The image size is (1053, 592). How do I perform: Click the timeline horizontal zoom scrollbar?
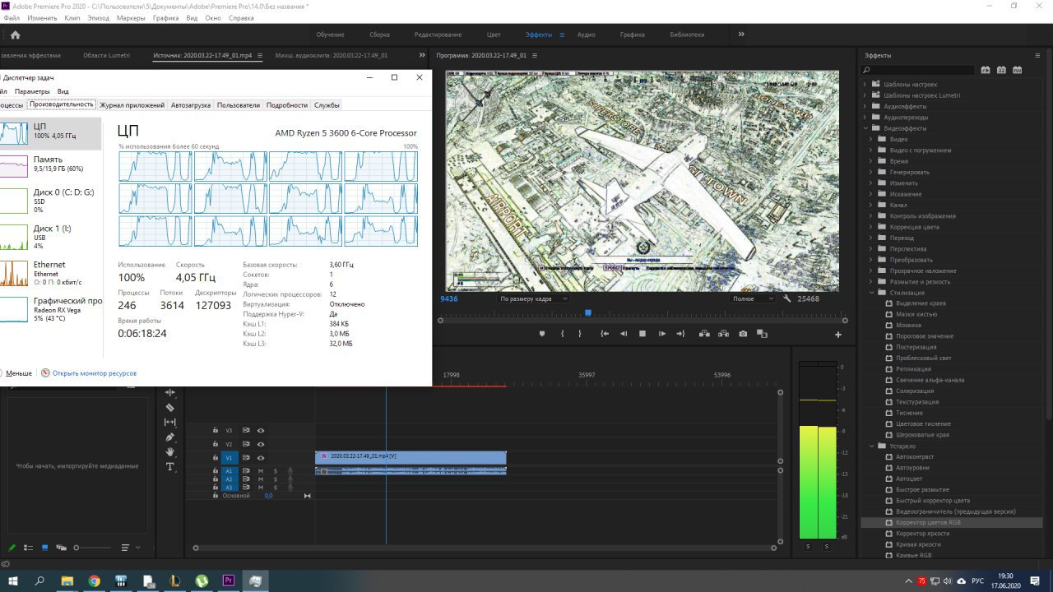pyautogui.click(x=485, y=548)
